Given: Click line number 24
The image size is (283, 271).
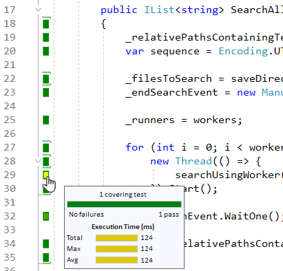Looking at the screenshot, I should tap(10, 107).
